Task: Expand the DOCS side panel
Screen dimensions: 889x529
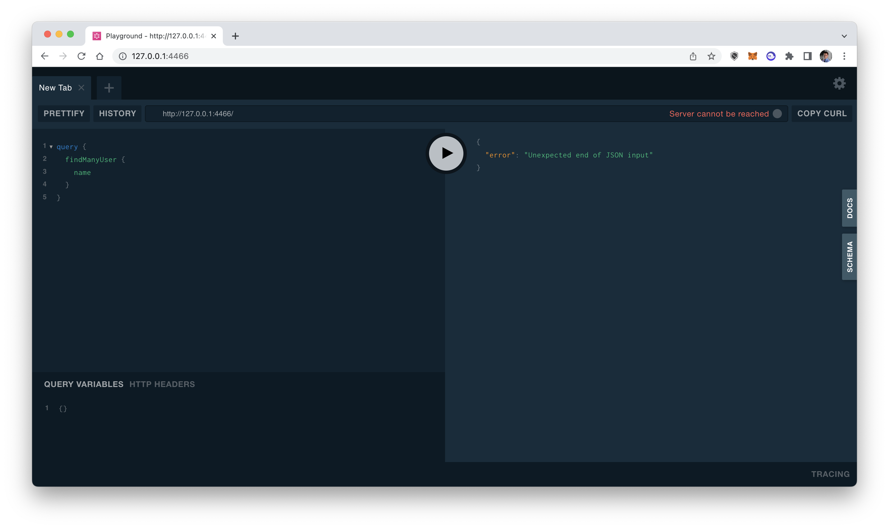Action: tap(849, 208)
